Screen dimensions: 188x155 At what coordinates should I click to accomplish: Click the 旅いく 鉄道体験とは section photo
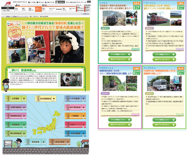click(71, 80)
